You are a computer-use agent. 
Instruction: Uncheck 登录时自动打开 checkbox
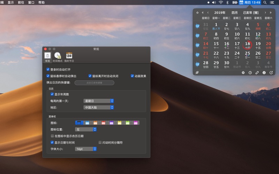pyautogui.click(x=48, y=69)
